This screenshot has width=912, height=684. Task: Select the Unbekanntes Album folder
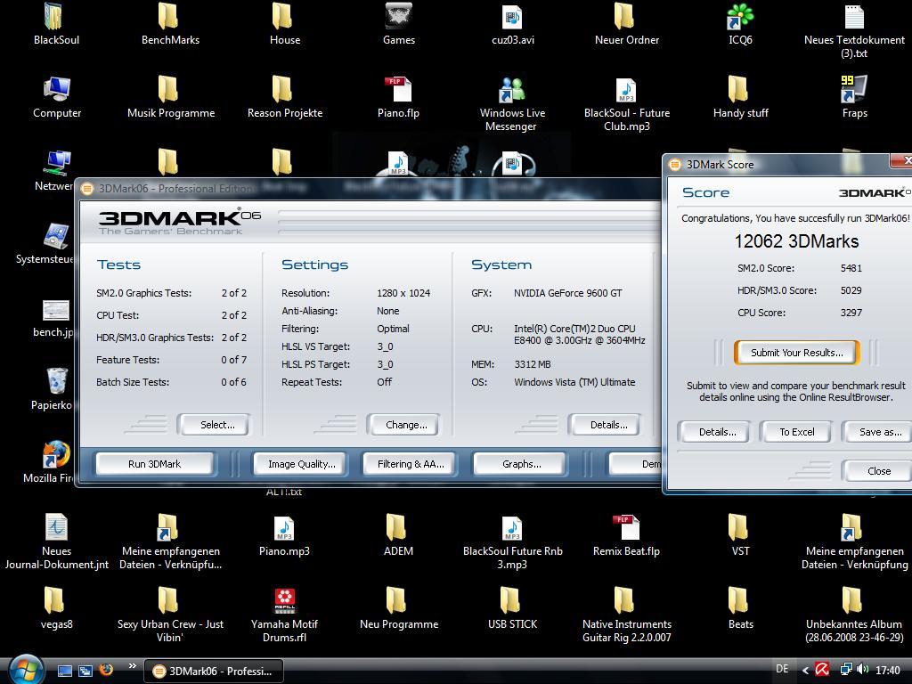[x=854, y=615]
